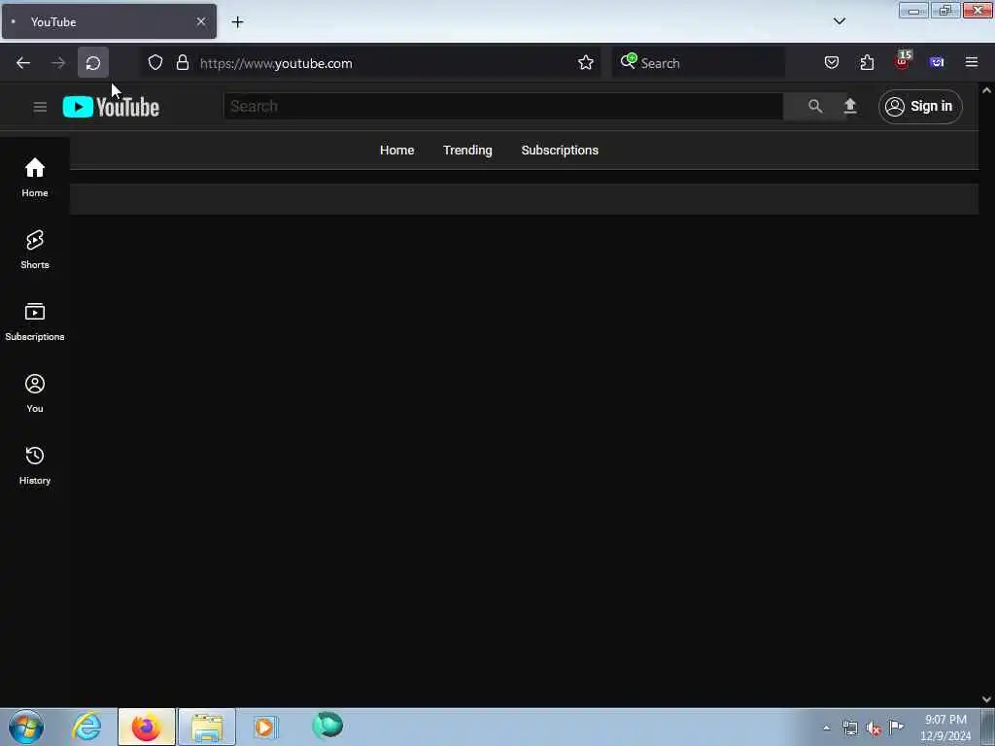Open the Windows Start menu orb
The width and height of the screenshot is (995, 746).
(x=26, y=727)
